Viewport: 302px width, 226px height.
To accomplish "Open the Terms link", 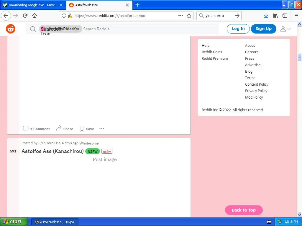I will [x=250, y=78].
